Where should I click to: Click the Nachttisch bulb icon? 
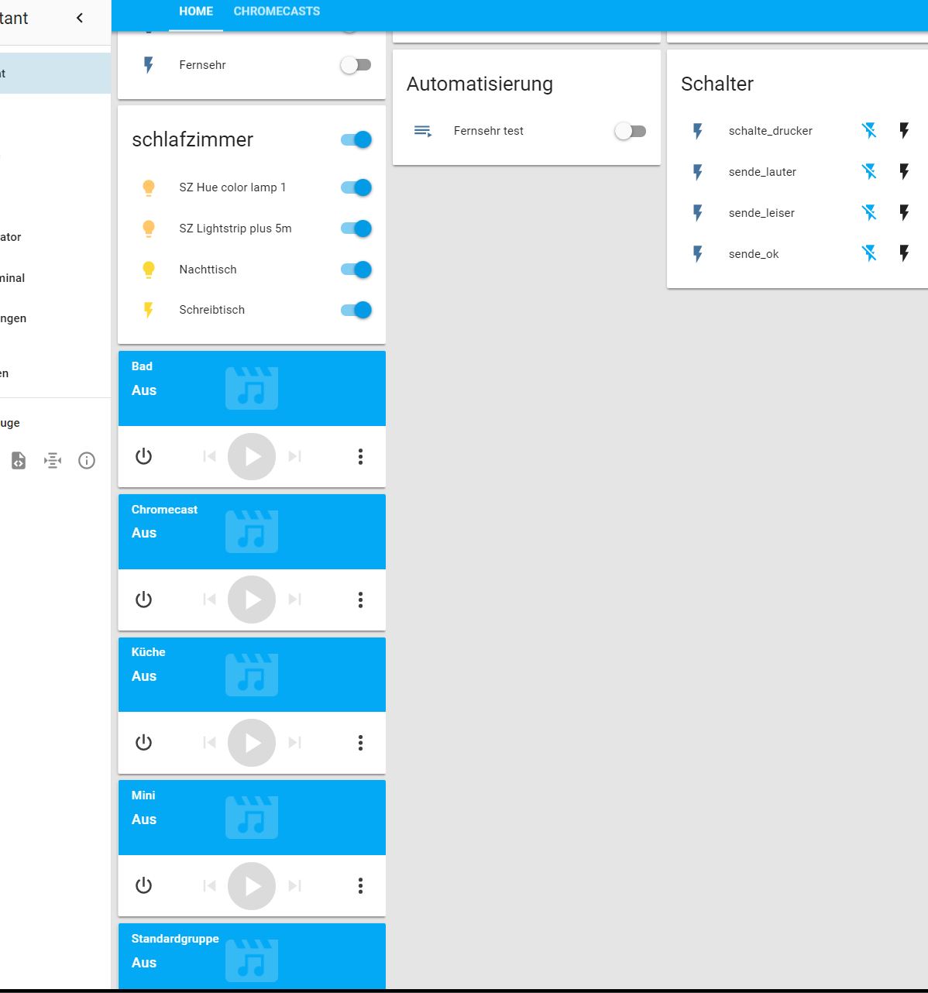[x=149, y=270]
